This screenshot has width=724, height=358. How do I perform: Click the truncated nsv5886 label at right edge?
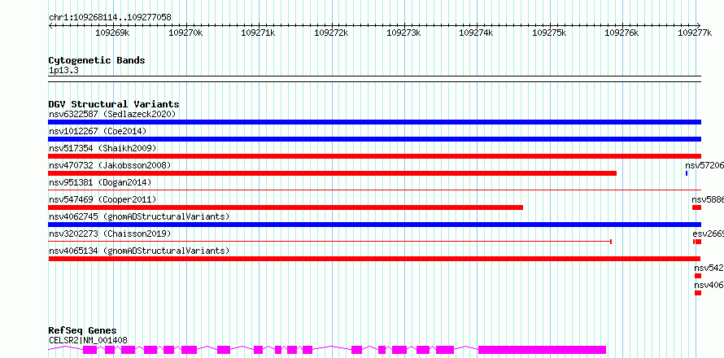(x=708, y=199)
